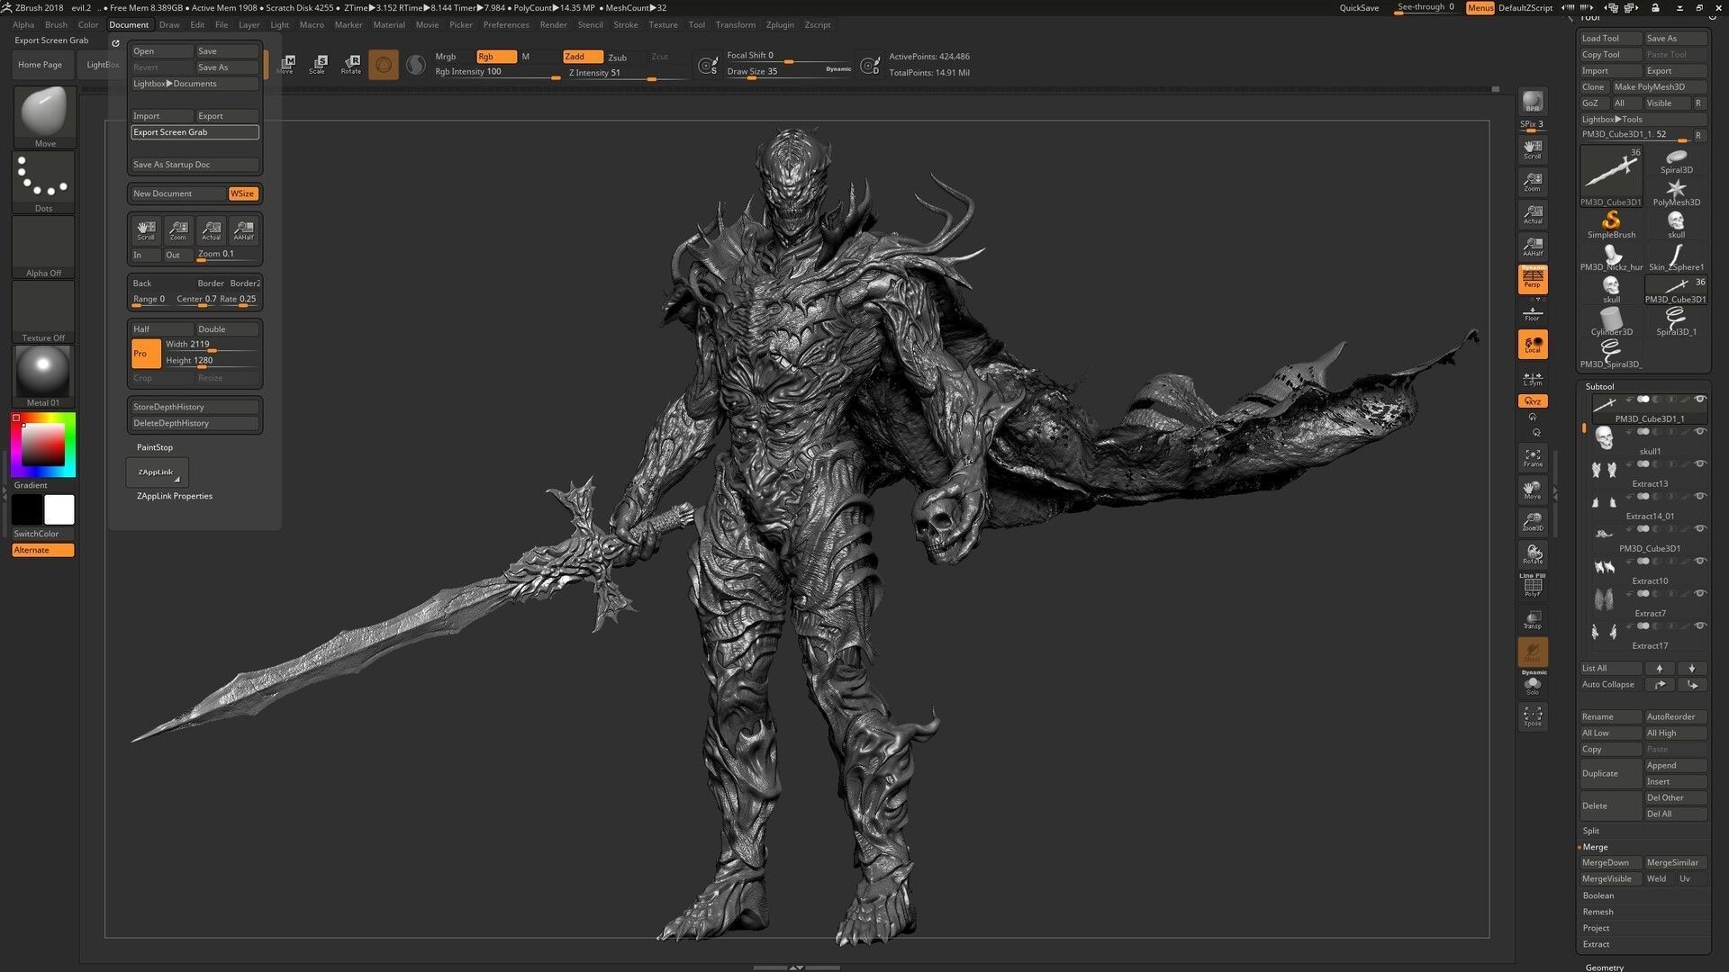Screen dimensions: 1729x972
Task: Toggle Persp perspective mode
Action: (x=1532, y=279)
